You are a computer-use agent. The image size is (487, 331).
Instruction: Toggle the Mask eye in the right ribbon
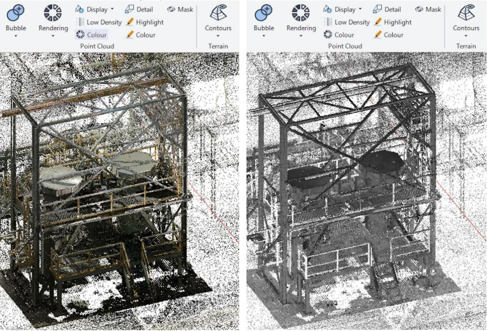pos(428,9)
